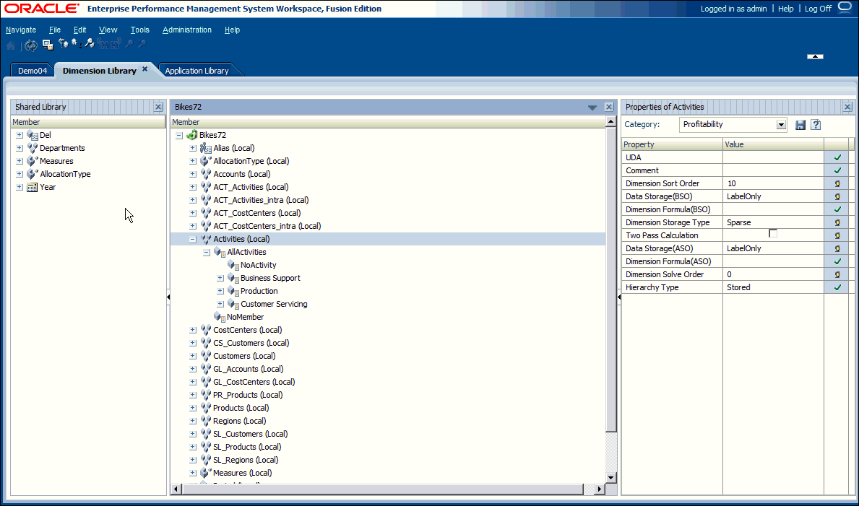Screen dimensions: 859x506
Task: Expand the Production member
Action: coord(220,292)
